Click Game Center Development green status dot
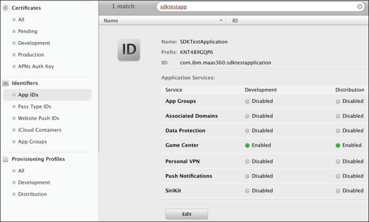The width and height of the screenshot is (369, 222). pyautogui.click(x=247, y=145)
